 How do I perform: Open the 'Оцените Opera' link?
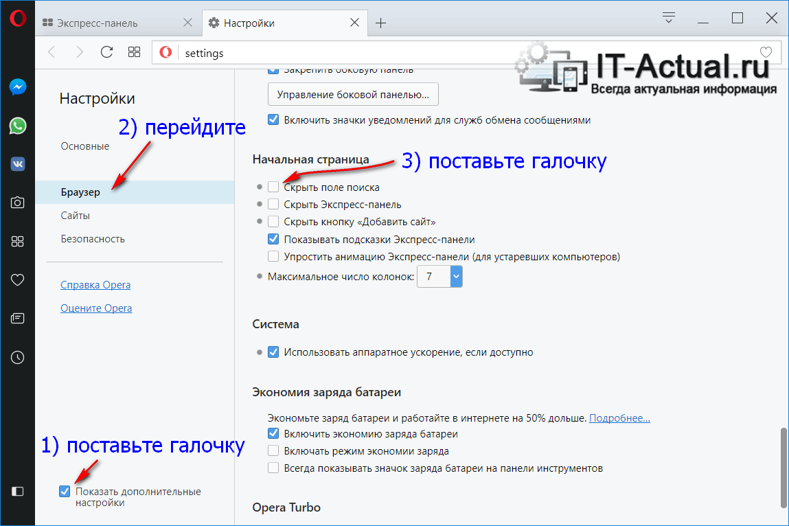[96, 308]
